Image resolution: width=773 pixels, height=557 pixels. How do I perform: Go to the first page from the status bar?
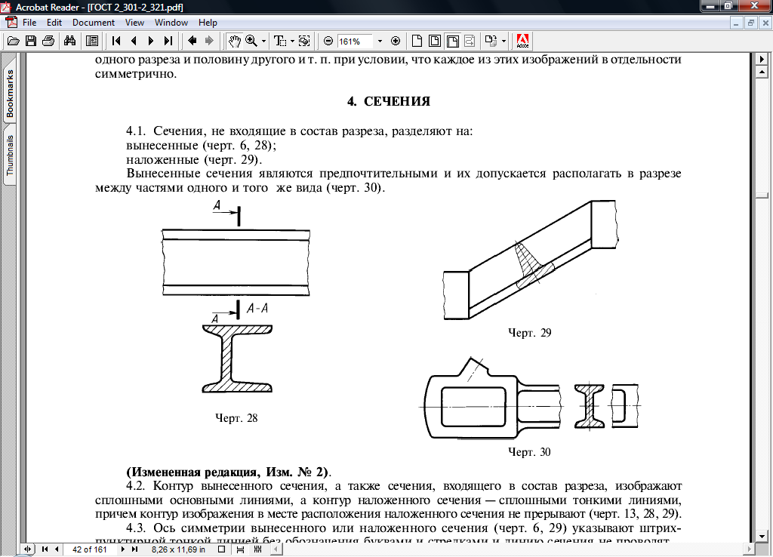pyautogui.click(x=45, y=549)
